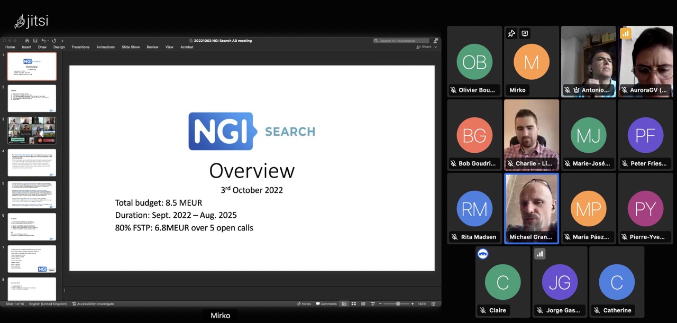Open the Review ribbon tab
Image resolution: width=677 pixels, height=323 pixels.
152,47
